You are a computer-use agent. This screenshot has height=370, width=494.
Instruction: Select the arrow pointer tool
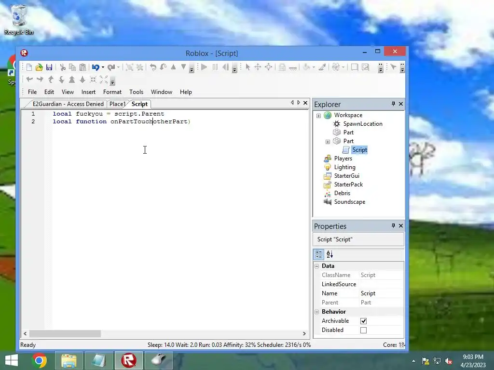pyautogui.click(x=247, y=67)
